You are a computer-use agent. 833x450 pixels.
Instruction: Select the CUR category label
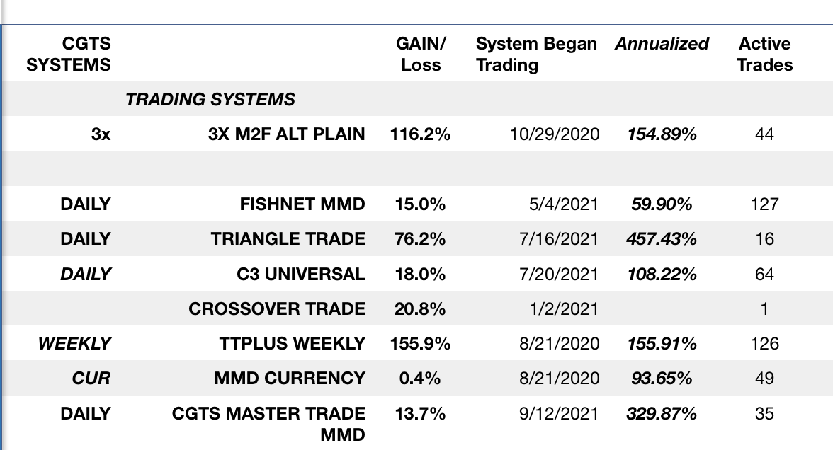[x=91, y=379]
